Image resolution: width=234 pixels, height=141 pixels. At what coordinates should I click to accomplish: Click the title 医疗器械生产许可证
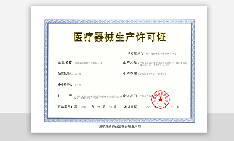click(x=120, y=37)
